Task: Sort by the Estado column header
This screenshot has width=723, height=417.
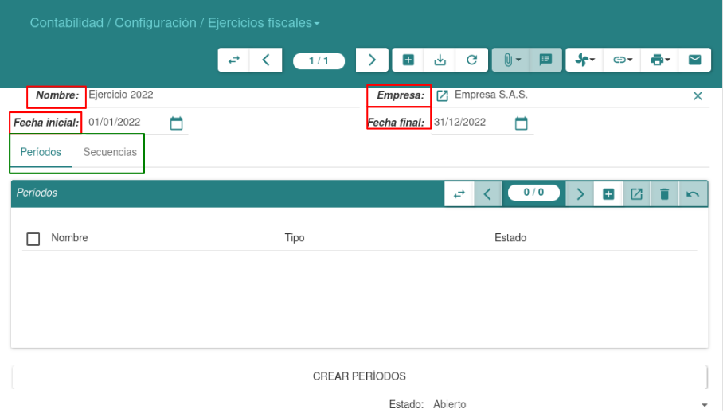Action: tap(510, 238)
